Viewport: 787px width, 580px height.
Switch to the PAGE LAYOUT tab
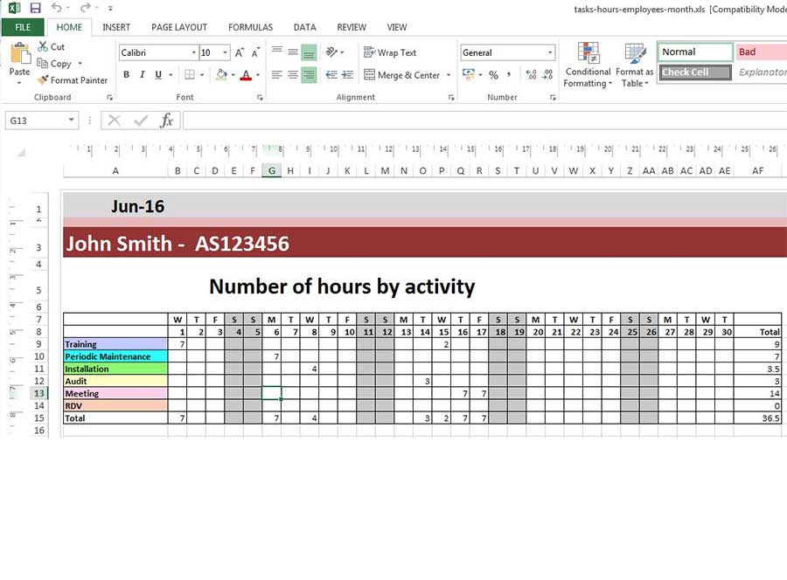pos(179,27)
